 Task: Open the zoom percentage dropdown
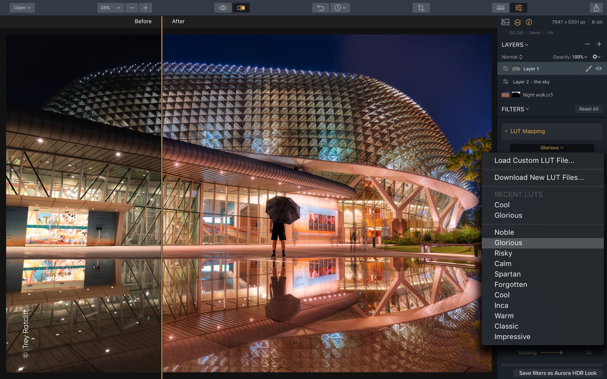coord(110,8)
